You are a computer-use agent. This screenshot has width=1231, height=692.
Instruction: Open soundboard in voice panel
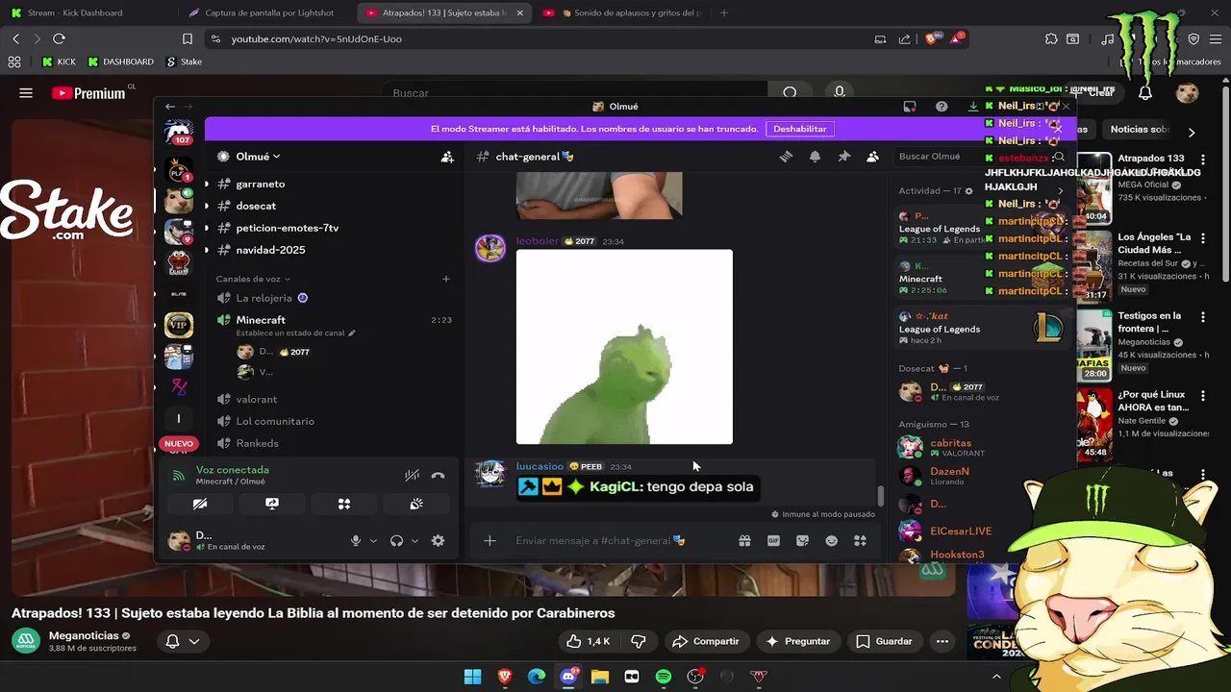coord(416,504)
